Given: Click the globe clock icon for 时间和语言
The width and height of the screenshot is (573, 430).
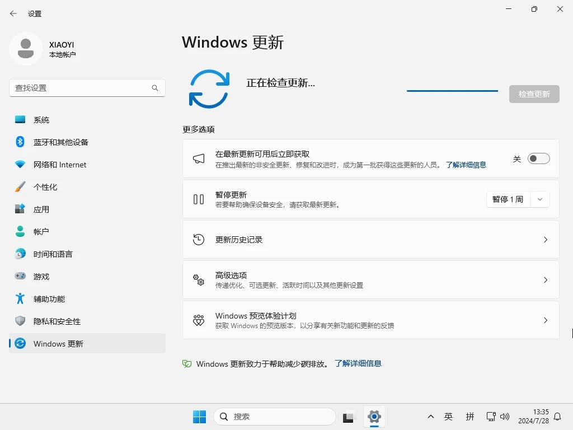Looking at the screenshot, I should point(20,254).
